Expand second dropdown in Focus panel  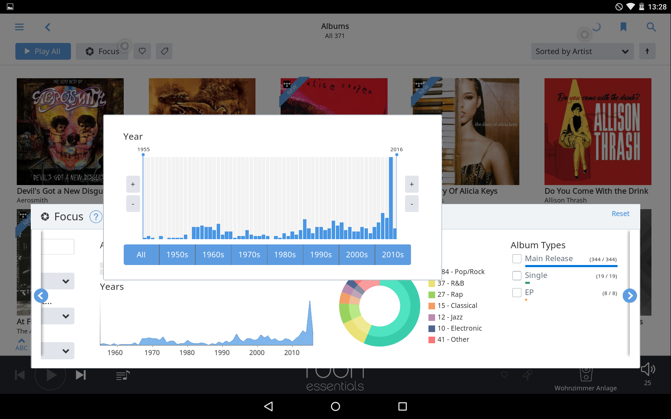point(58,316)
